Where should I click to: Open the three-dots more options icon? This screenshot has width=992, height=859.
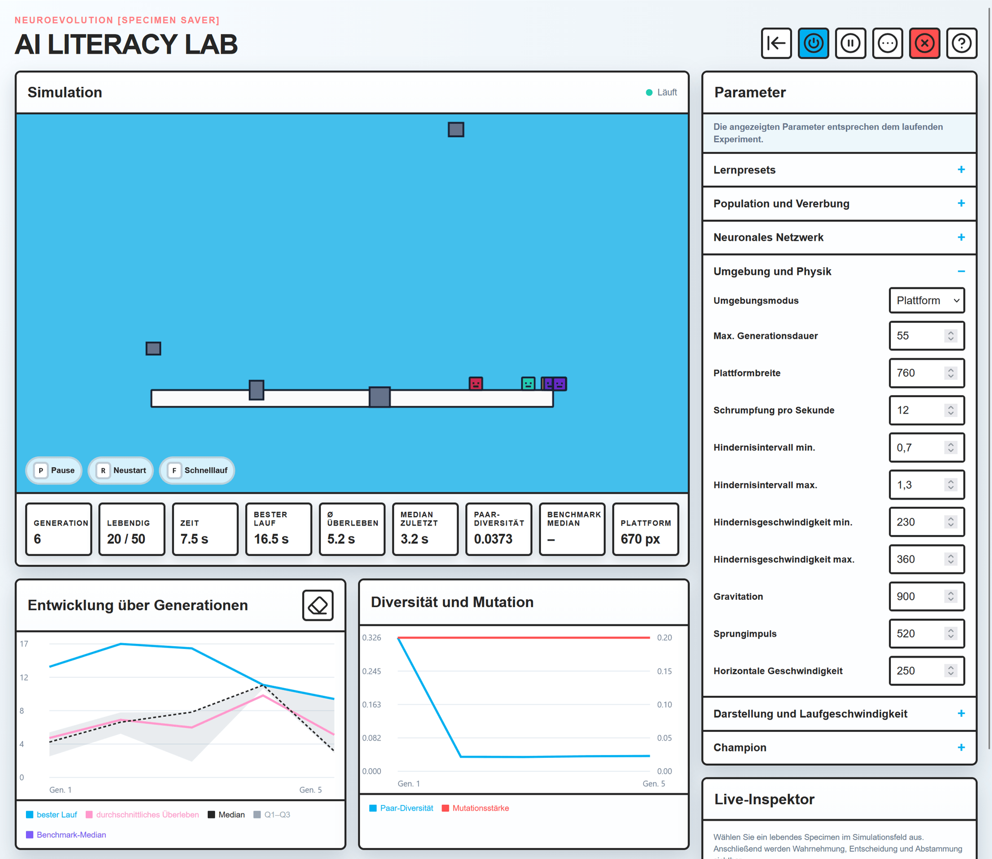tap(888, 43)
